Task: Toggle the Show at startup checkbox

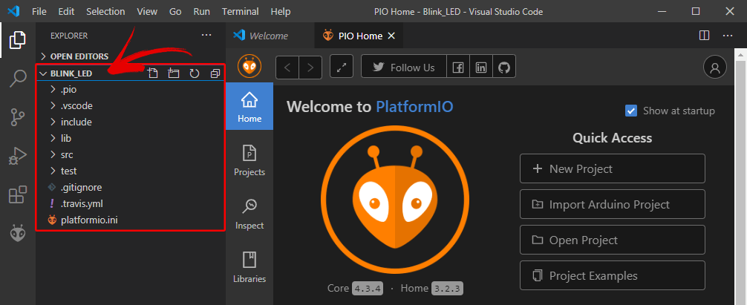Action: (x=631, y=111)
